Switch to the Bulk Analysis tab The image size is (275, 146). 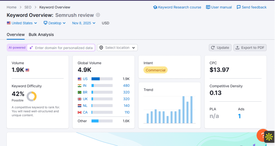(x=41, y=35)
